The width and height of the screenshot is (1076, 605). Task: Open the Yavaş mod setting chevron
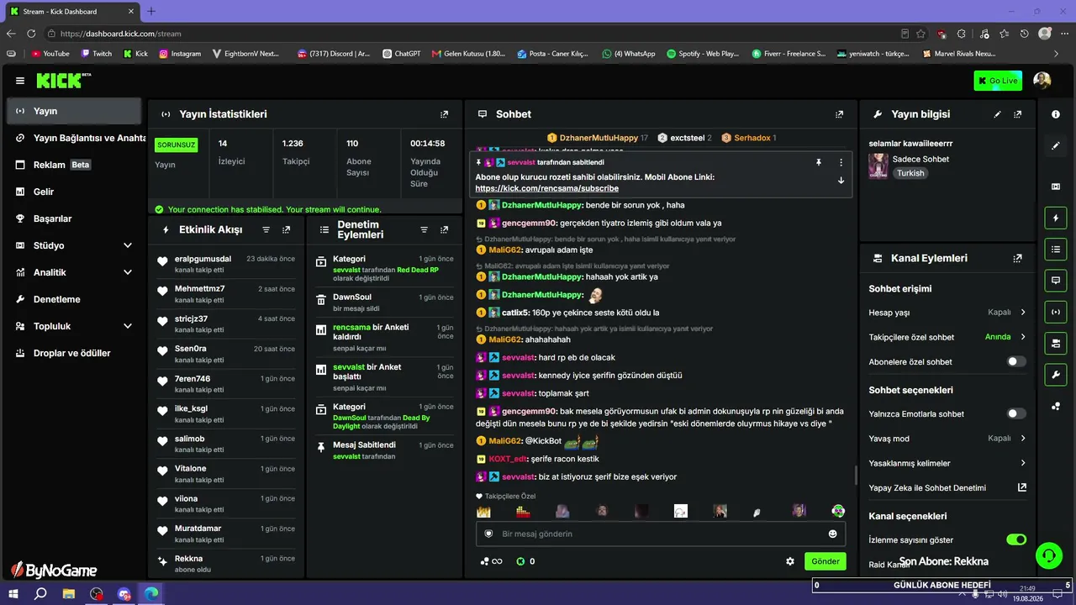coord(1023,438)
